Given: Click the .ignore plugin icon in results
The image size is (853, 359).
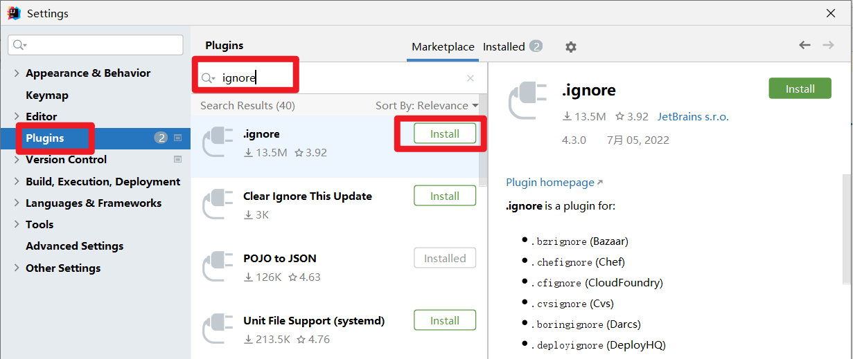Looking at the screenshot, I should point(217,142).
